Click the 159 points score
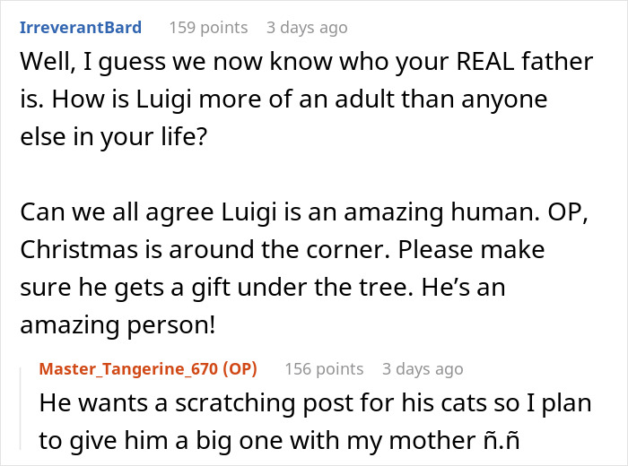The image size is (628, 466). click(x=208, y=28)
